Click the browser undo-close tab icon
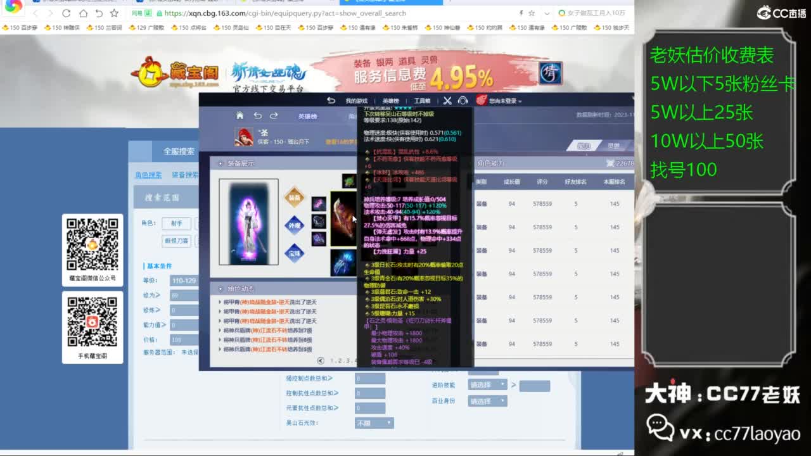 coord(99,13)
